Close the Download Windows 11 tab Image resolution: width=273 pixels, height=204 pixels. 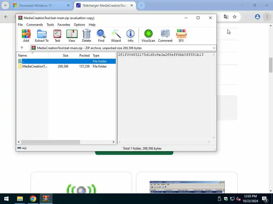coord(68,5)
